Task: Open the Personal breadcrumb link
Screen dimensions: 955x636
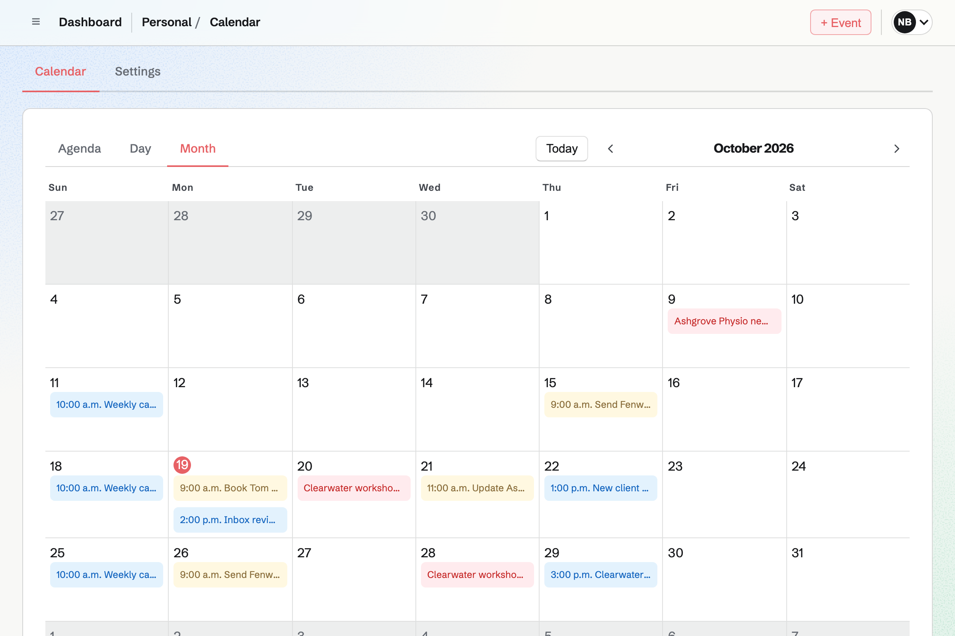Action: coord(166,22)
